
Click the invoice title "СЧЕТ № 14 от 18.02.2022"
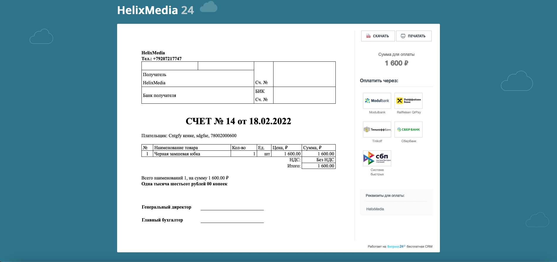pos(238,121)
